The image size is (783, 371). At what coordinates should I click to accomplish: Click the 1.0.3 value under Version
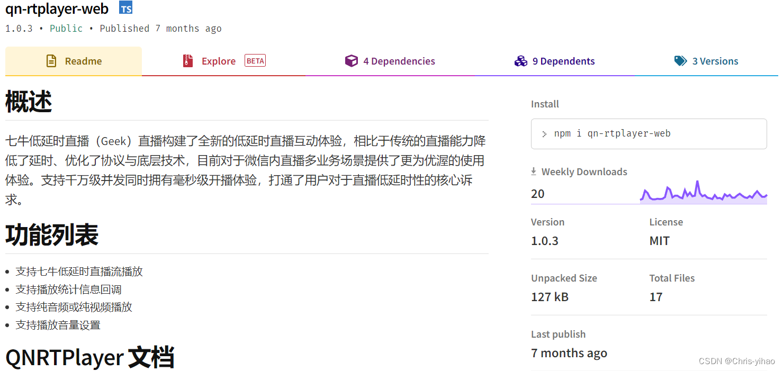tap(545, 241)
